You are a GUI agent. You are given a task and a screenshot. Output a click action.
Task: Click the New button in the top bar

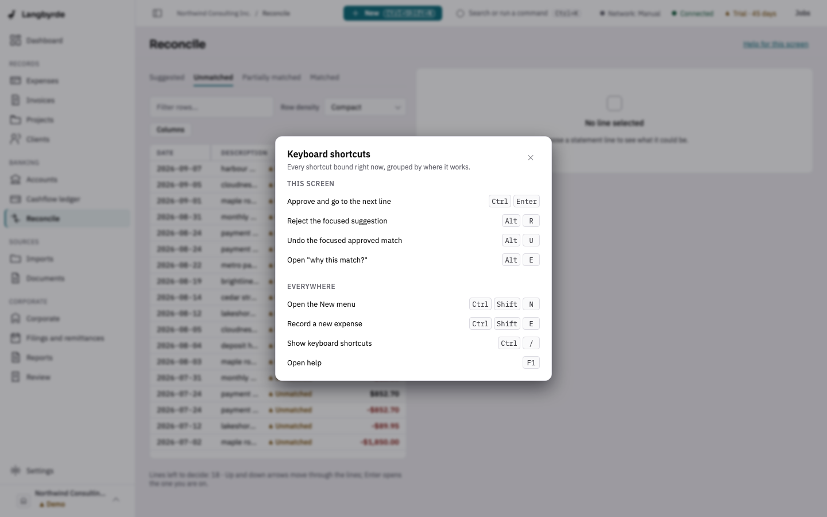click(x=393, y=13)
